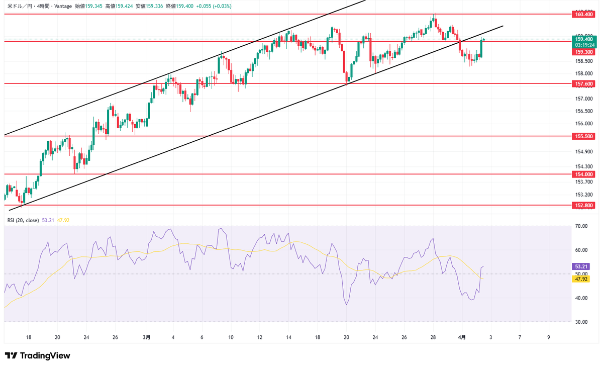Select the 154.000 red price label
This screenshot has height=368, width=603.
[584, 174]
